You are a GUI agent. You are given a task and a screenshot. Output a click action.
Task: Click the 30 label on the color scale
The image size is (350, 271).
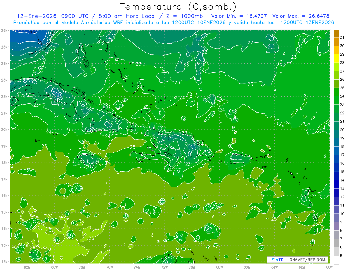pyautogui.click(x=342, y=46)
